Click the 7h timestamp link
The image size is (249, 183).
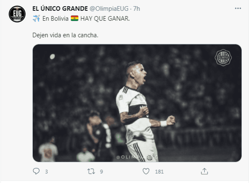click(x=137, y=9)
